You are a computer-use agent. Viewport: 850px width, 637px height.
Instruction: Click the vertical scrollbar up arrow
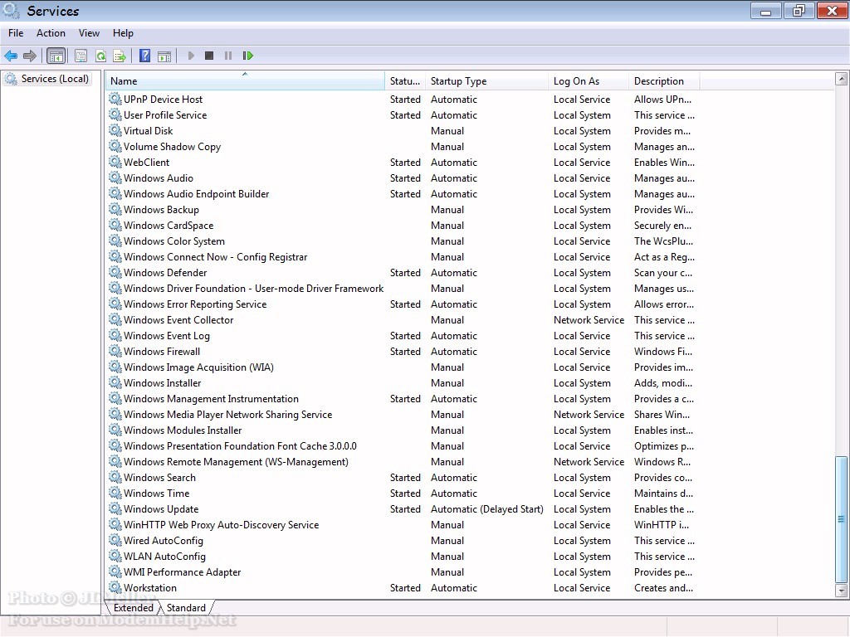point(842,79)
